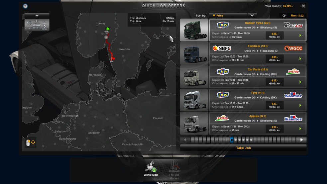Select the Apples job green arrow
This screenshot has height=184, width=327.
coord(300,129)
